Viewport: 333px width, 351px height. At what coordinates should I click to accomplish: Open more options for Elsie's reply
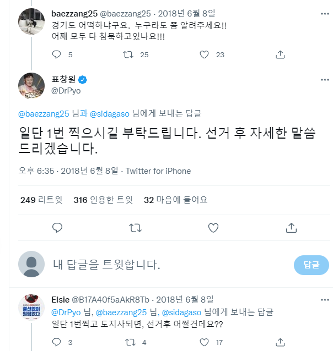(321, 300)
